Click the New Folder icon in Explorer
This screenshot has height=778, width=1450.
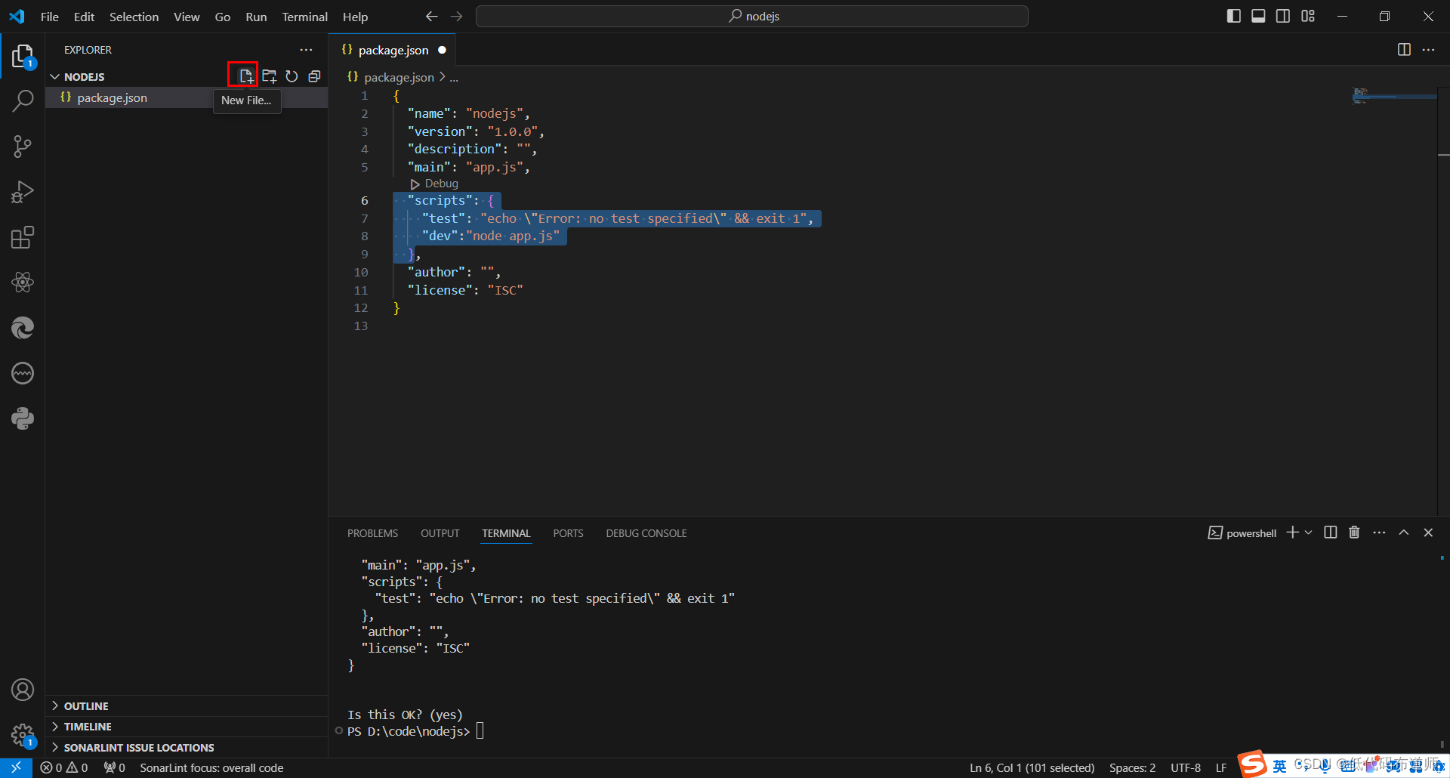click(269, 76)
